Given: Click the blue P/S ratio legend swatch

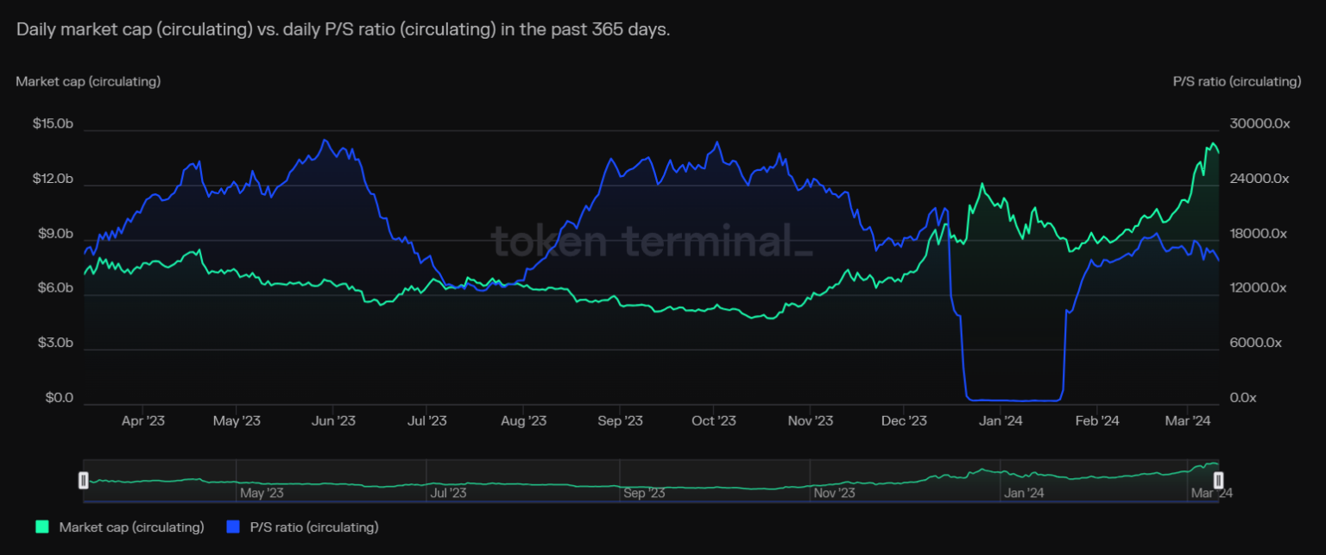Looking at the screenshot, I should (x=232, y=527).
